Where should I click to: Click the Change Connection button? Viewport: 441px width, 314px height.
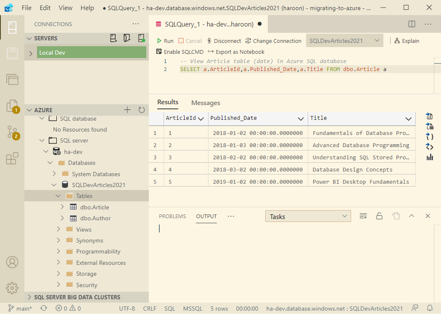pyautogui.click(x=273, y=41)
